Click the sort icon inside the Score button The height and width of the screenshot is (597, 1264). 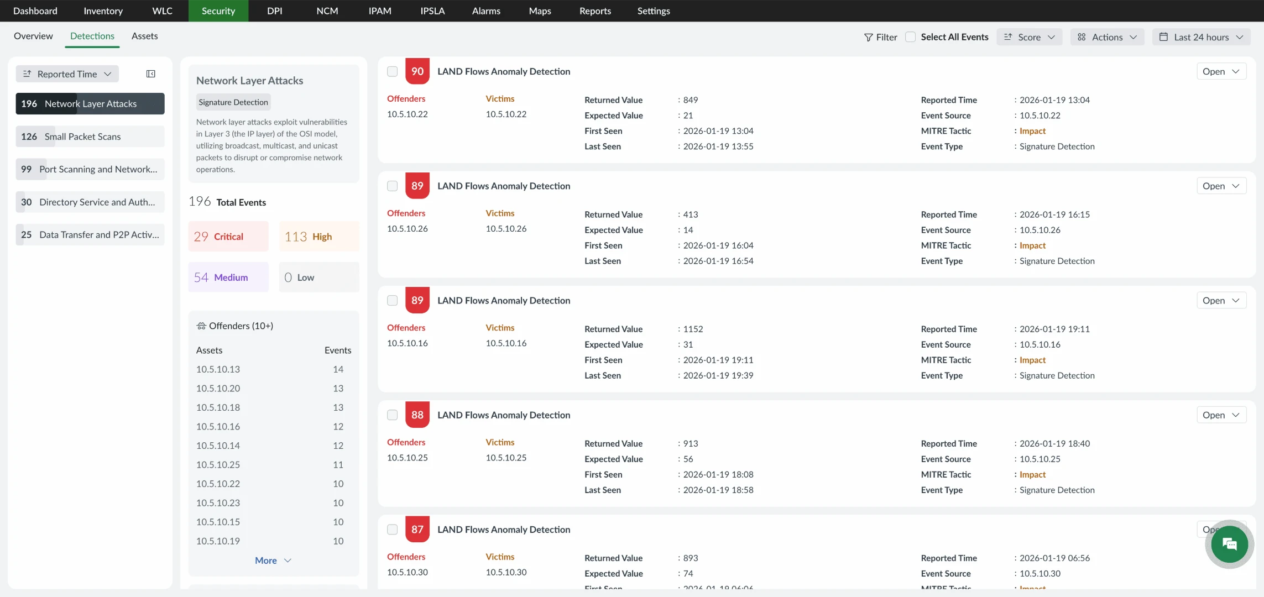tap(1009, 36)
